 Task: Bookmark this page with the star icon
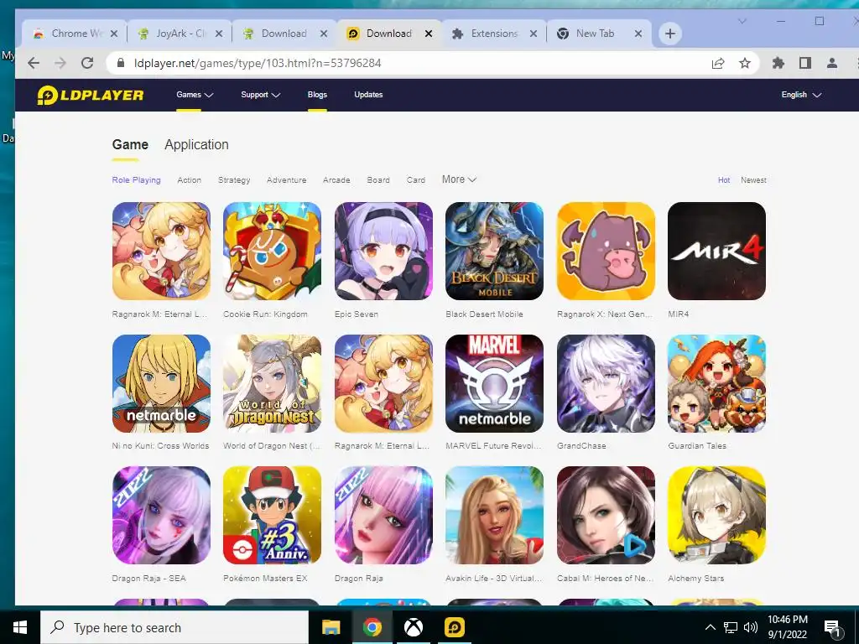click(745, 63)
